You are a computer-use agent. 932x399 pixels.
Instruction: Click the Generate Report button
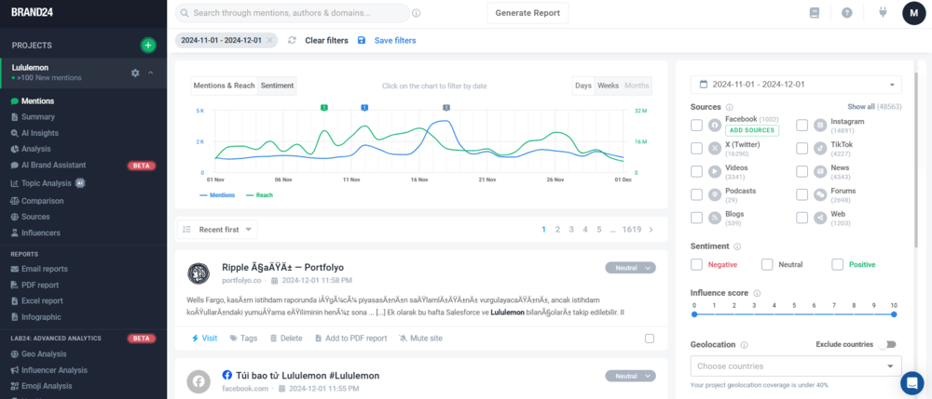[528, 12]
